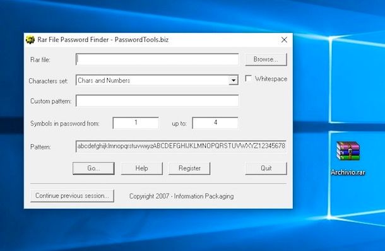Open the Help button
385x251 pixels.
[x=141, y=168]
